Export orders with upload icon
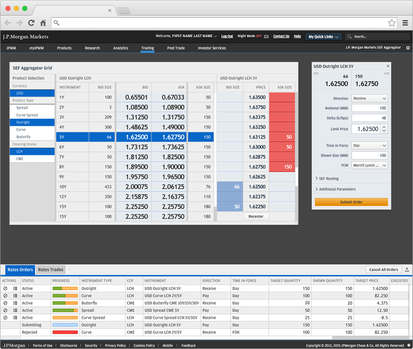Image resolution: width=413 pixels, height=349 pixels. tap(407, 270)
